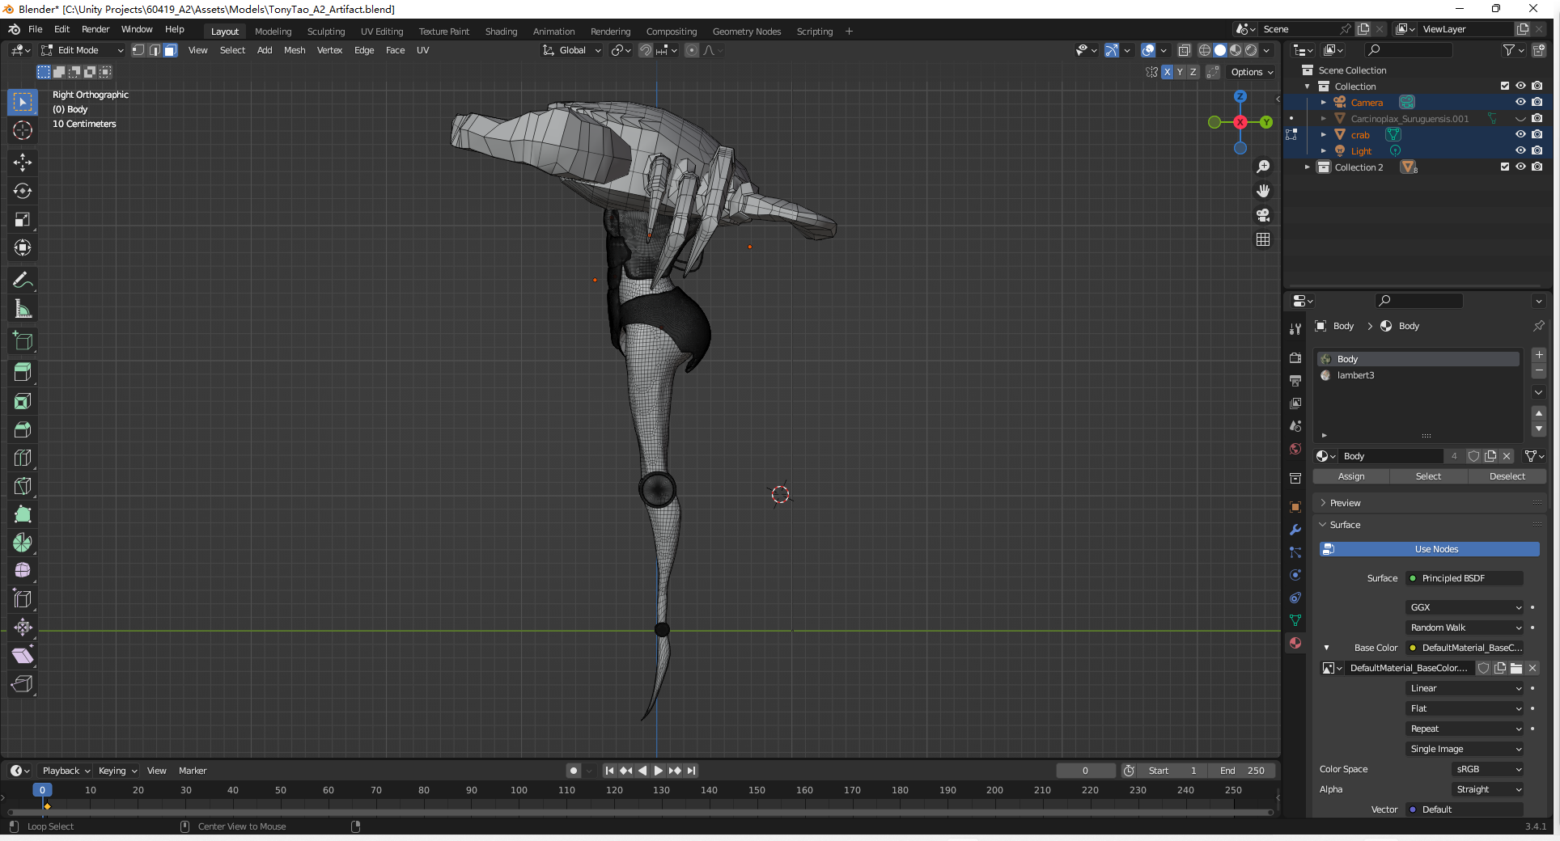Screen dimensions: 1560x841
Task: Choose the Extrude Region tool
Action: [x=23, y=372]
